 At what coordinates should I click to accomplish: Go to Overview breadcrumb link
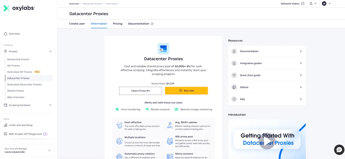pos(74,4)
